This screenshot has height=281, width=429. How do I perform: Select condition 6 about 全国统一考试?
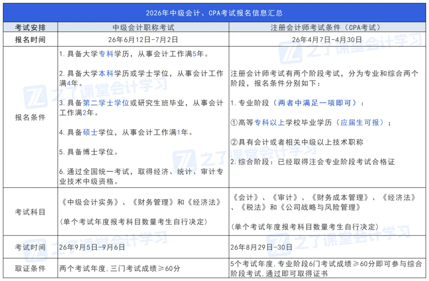pyautogui.click(x=141, y=176)
